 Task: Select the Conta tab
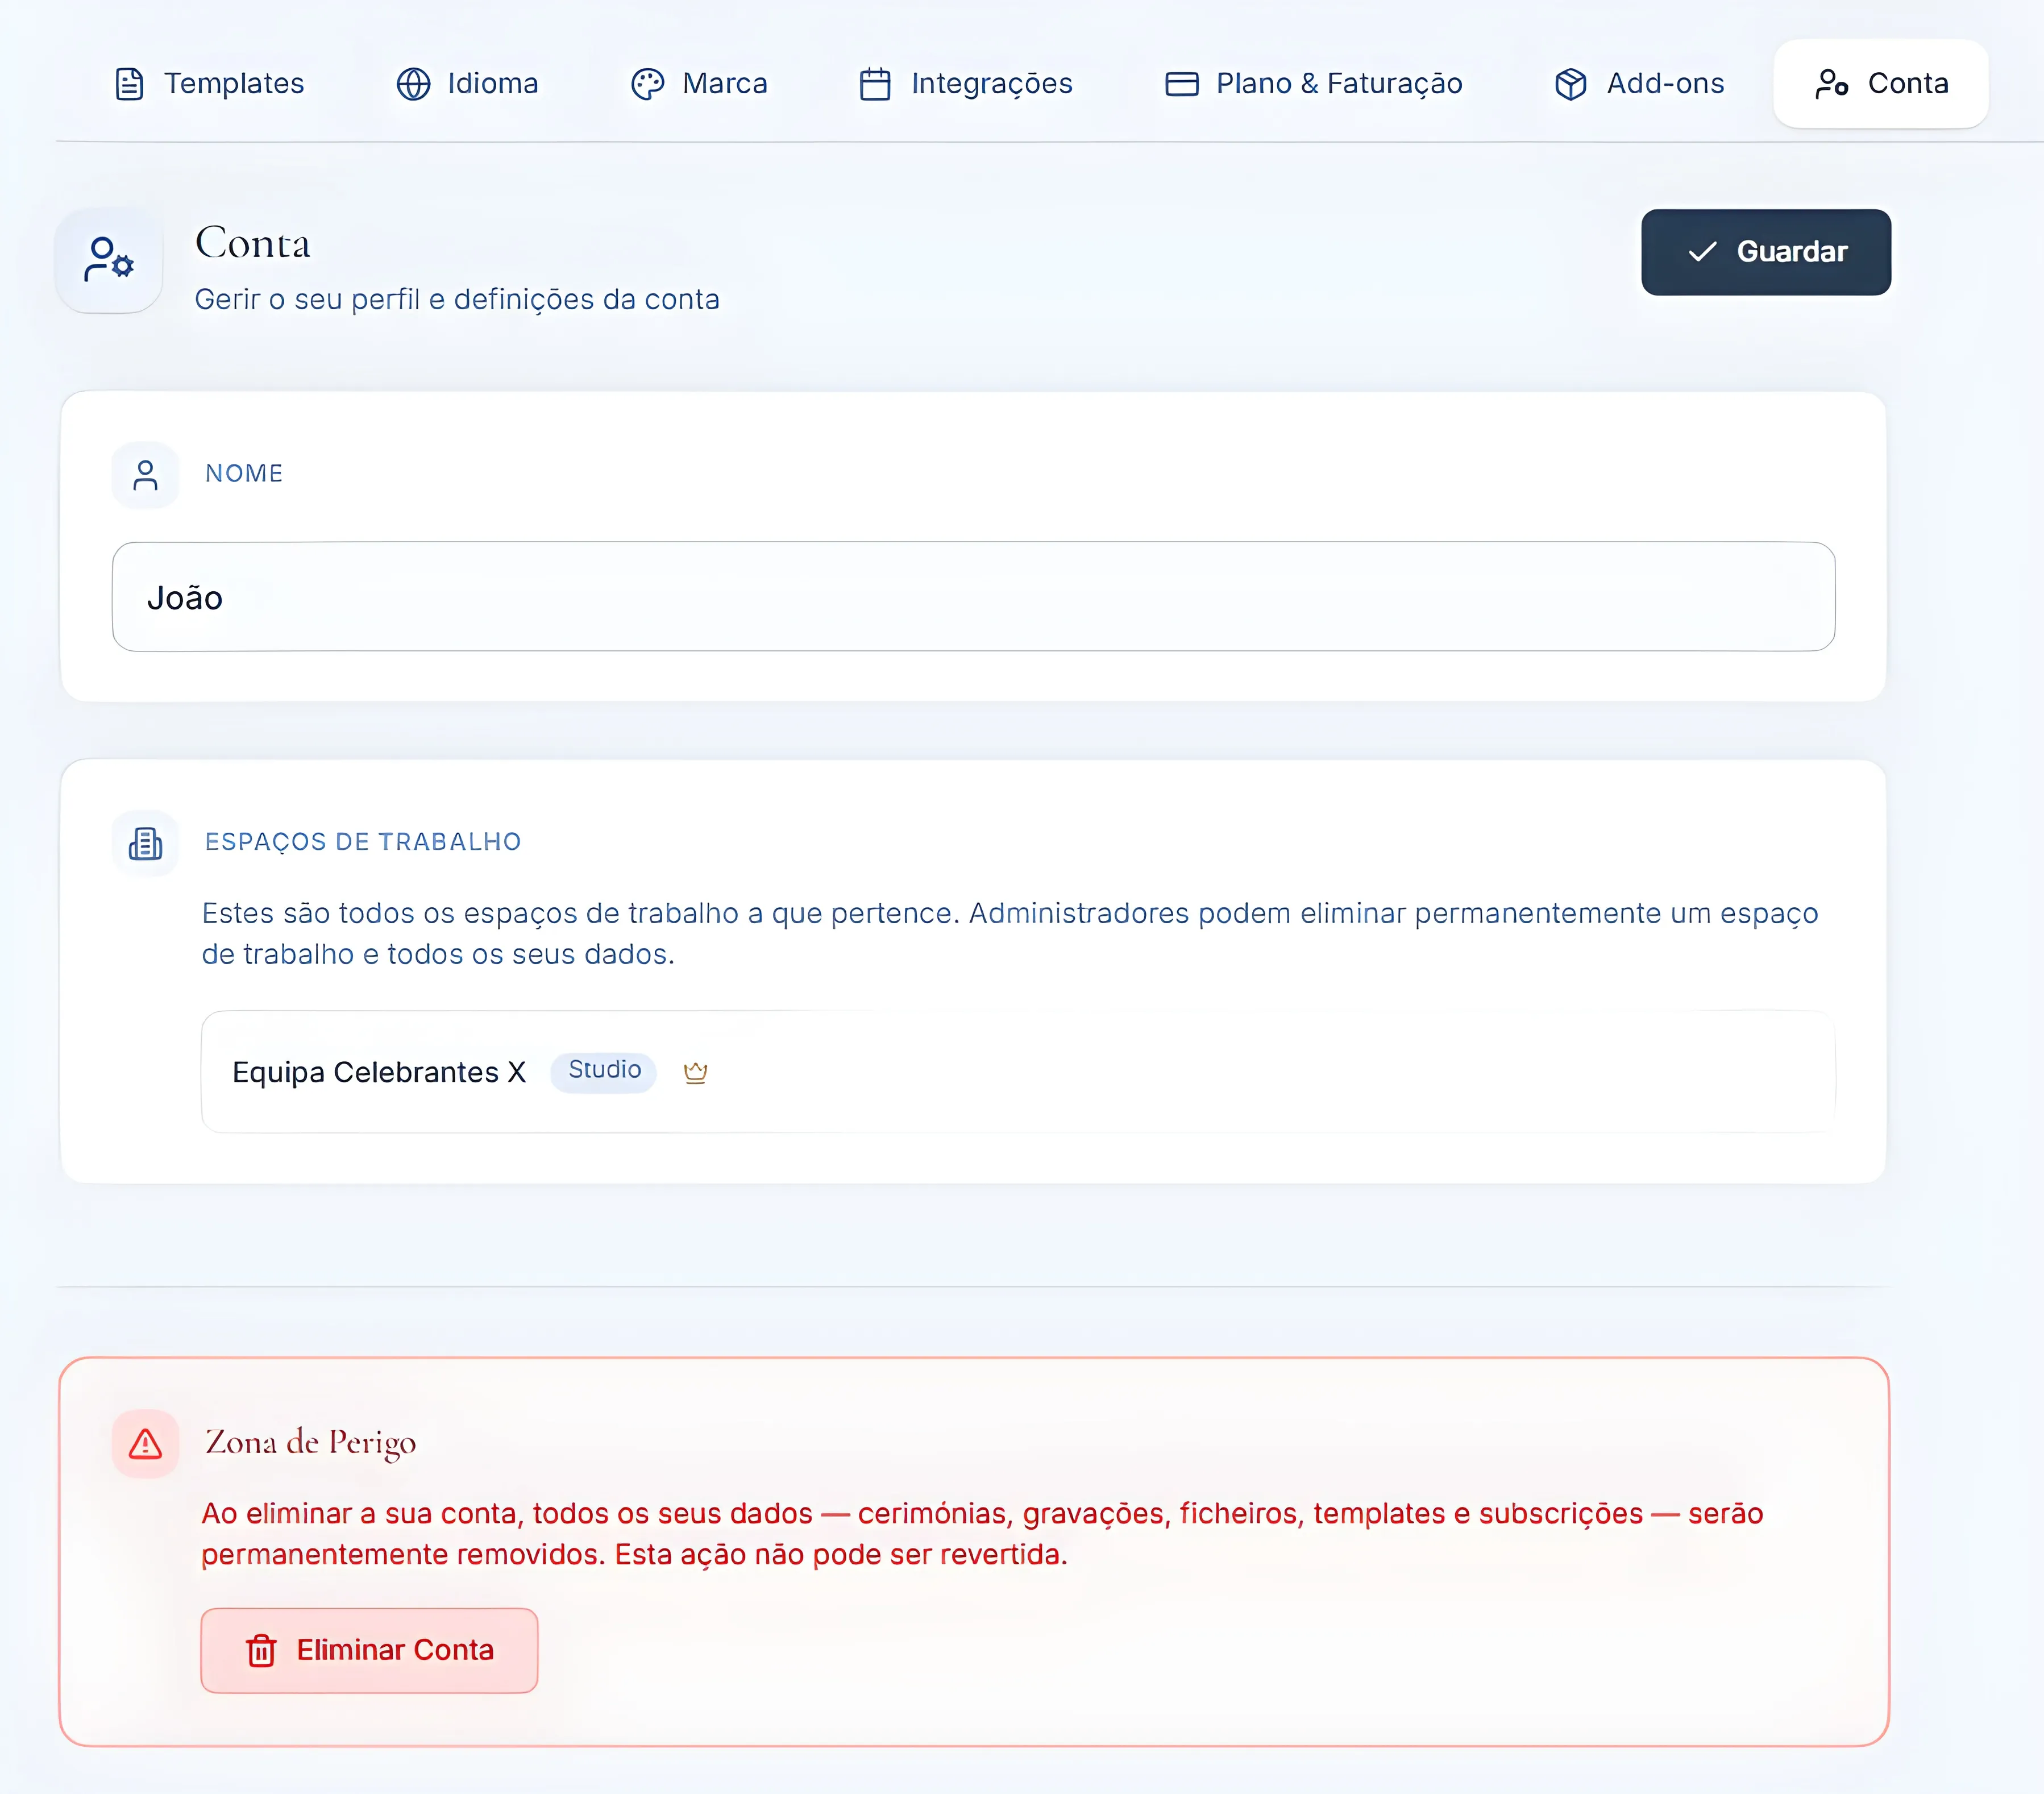pos(1881,84)
